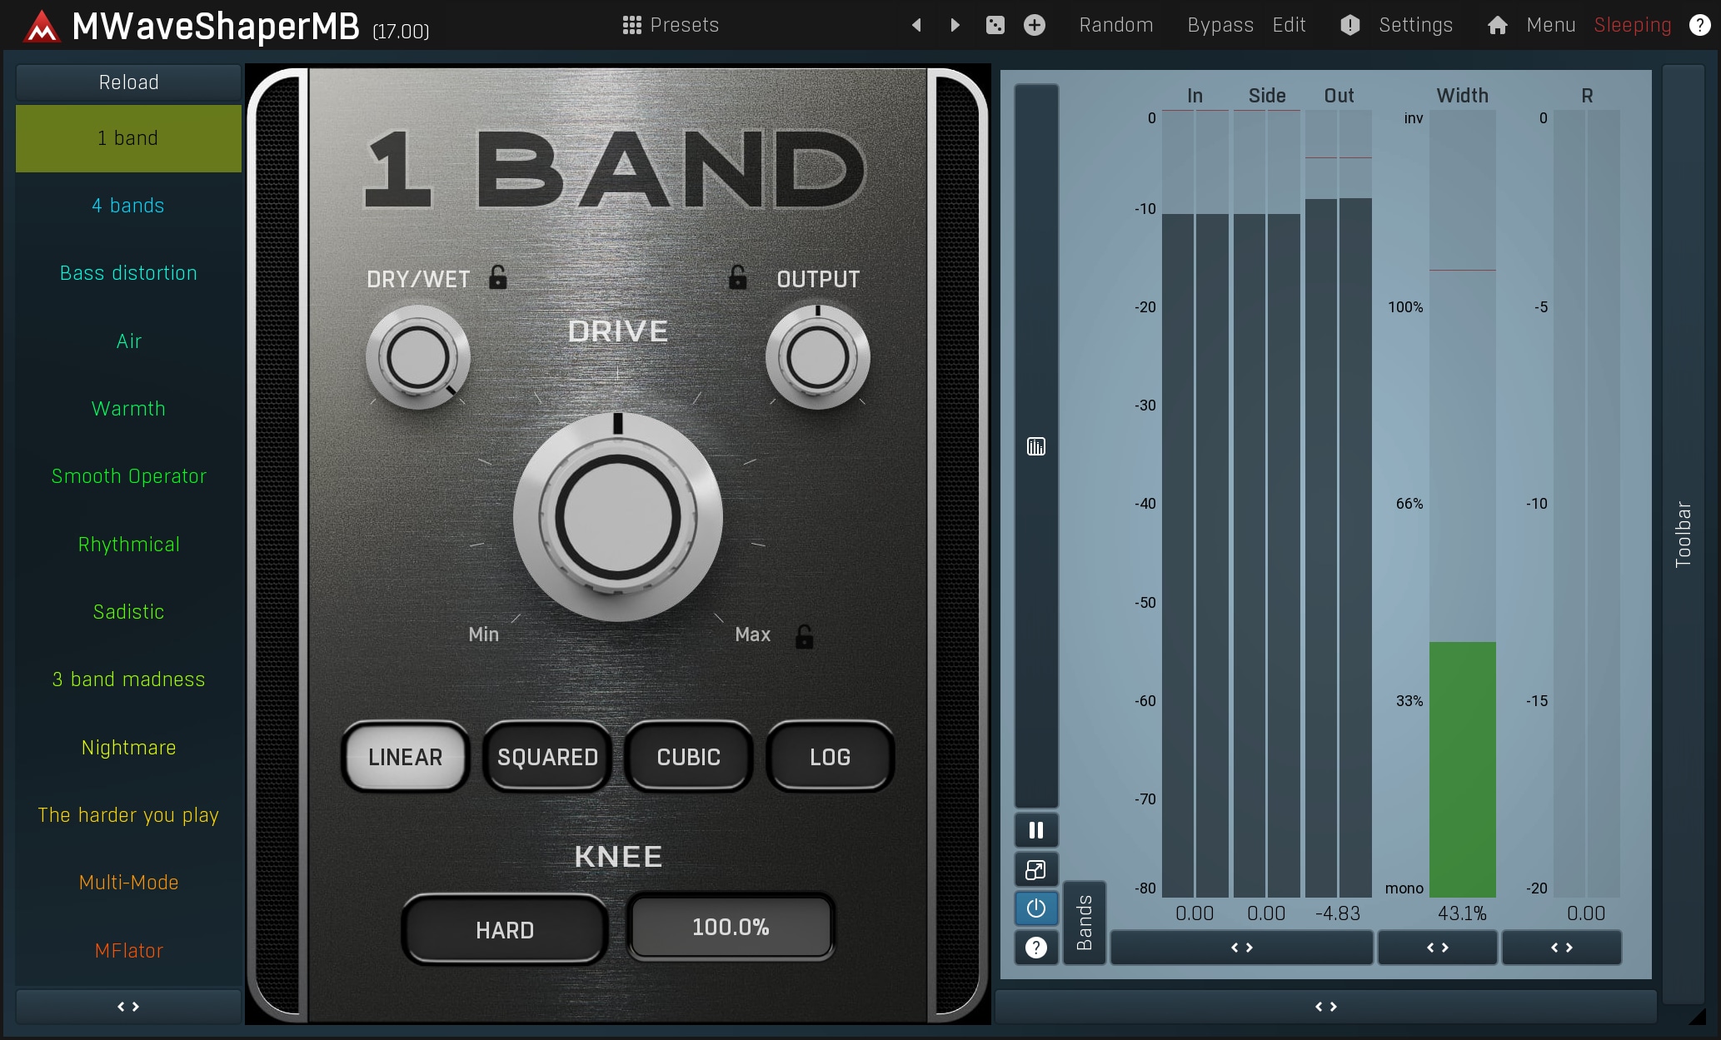Viewport: 1721px width, 1040px height.
Task: Load the Bass distortion preset
Action: (128, 273)
